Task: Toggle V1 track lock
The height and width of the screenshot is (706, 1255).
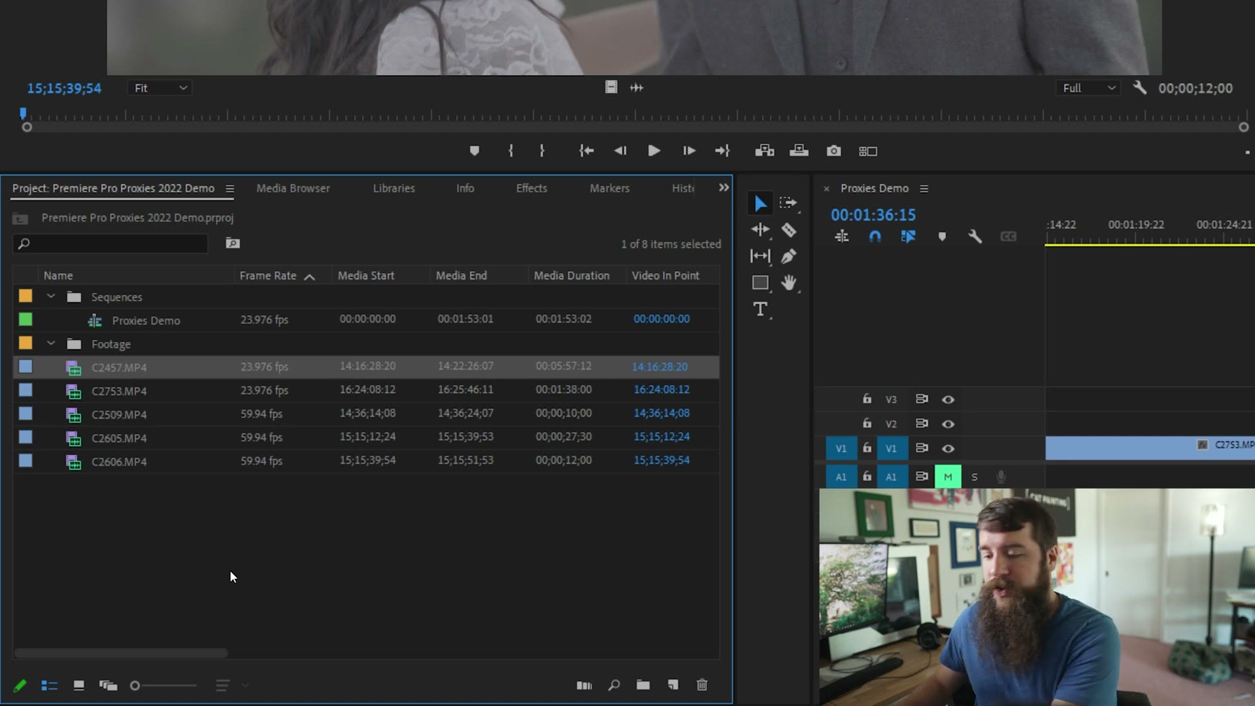Action: (867, 448)
